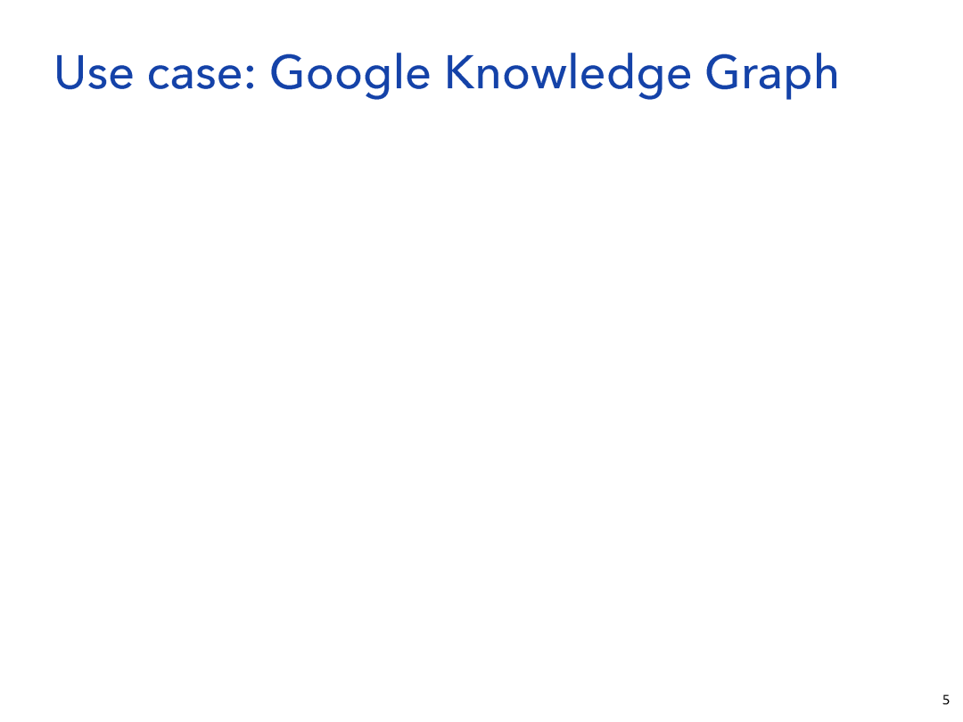Click the word "Knowledge" in the title
This screenshot has width=963, height=722.
tap(568, 74)
